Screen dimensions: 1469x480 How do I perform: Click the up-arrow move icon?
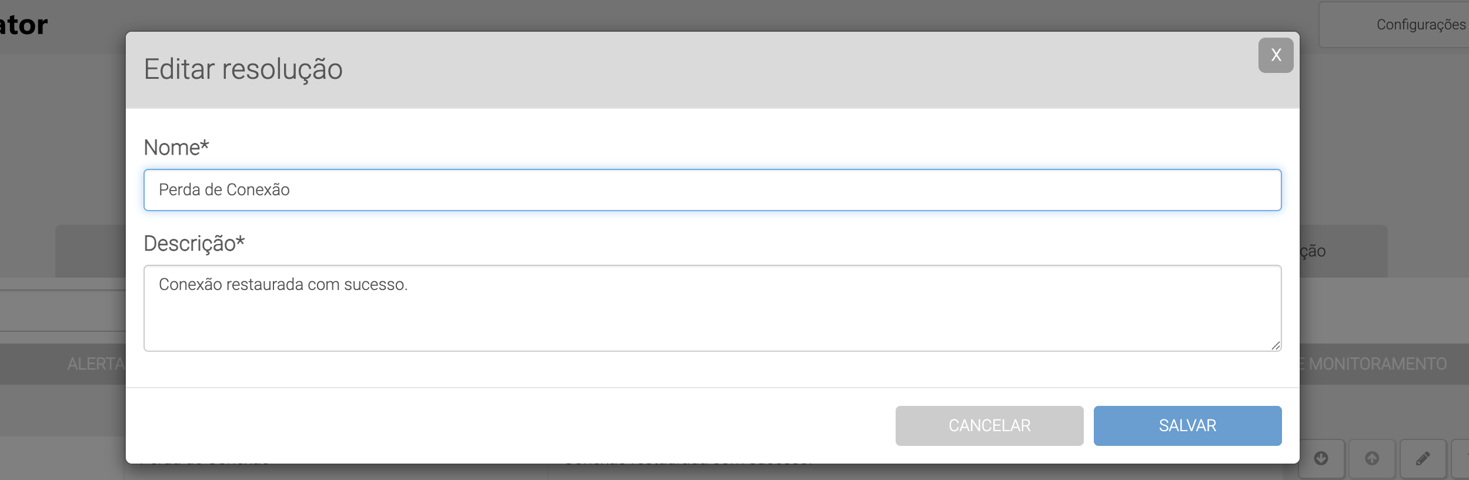click(1371, 458)
